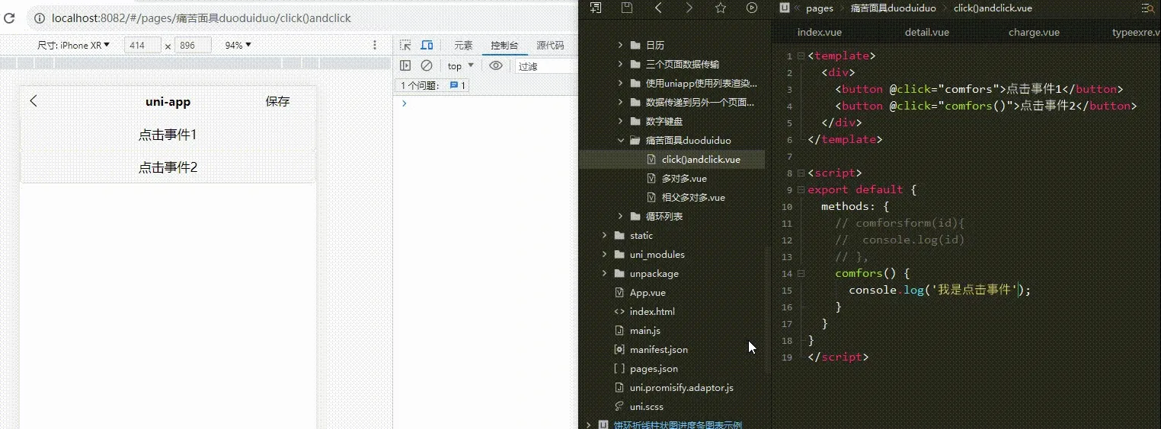Image resolution: width=1161 pixels, height=429 pixels.
Task: Open the charge.vue editor tab
Action: 1034,32
